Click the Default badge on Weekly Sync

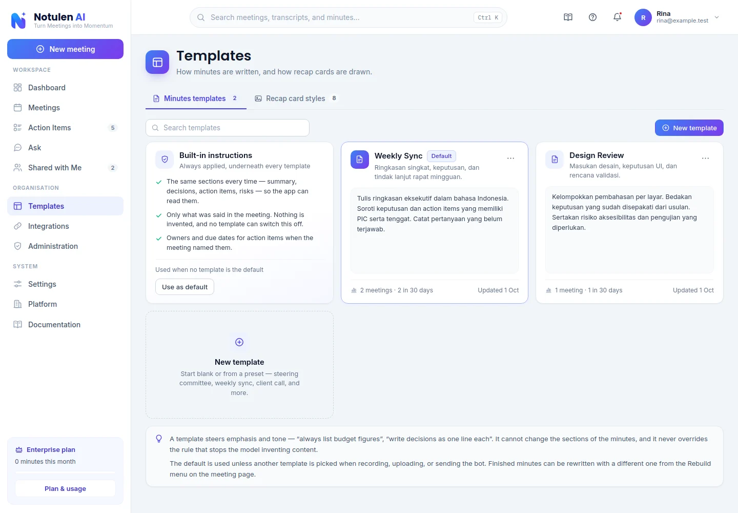[x=441, y=156]
